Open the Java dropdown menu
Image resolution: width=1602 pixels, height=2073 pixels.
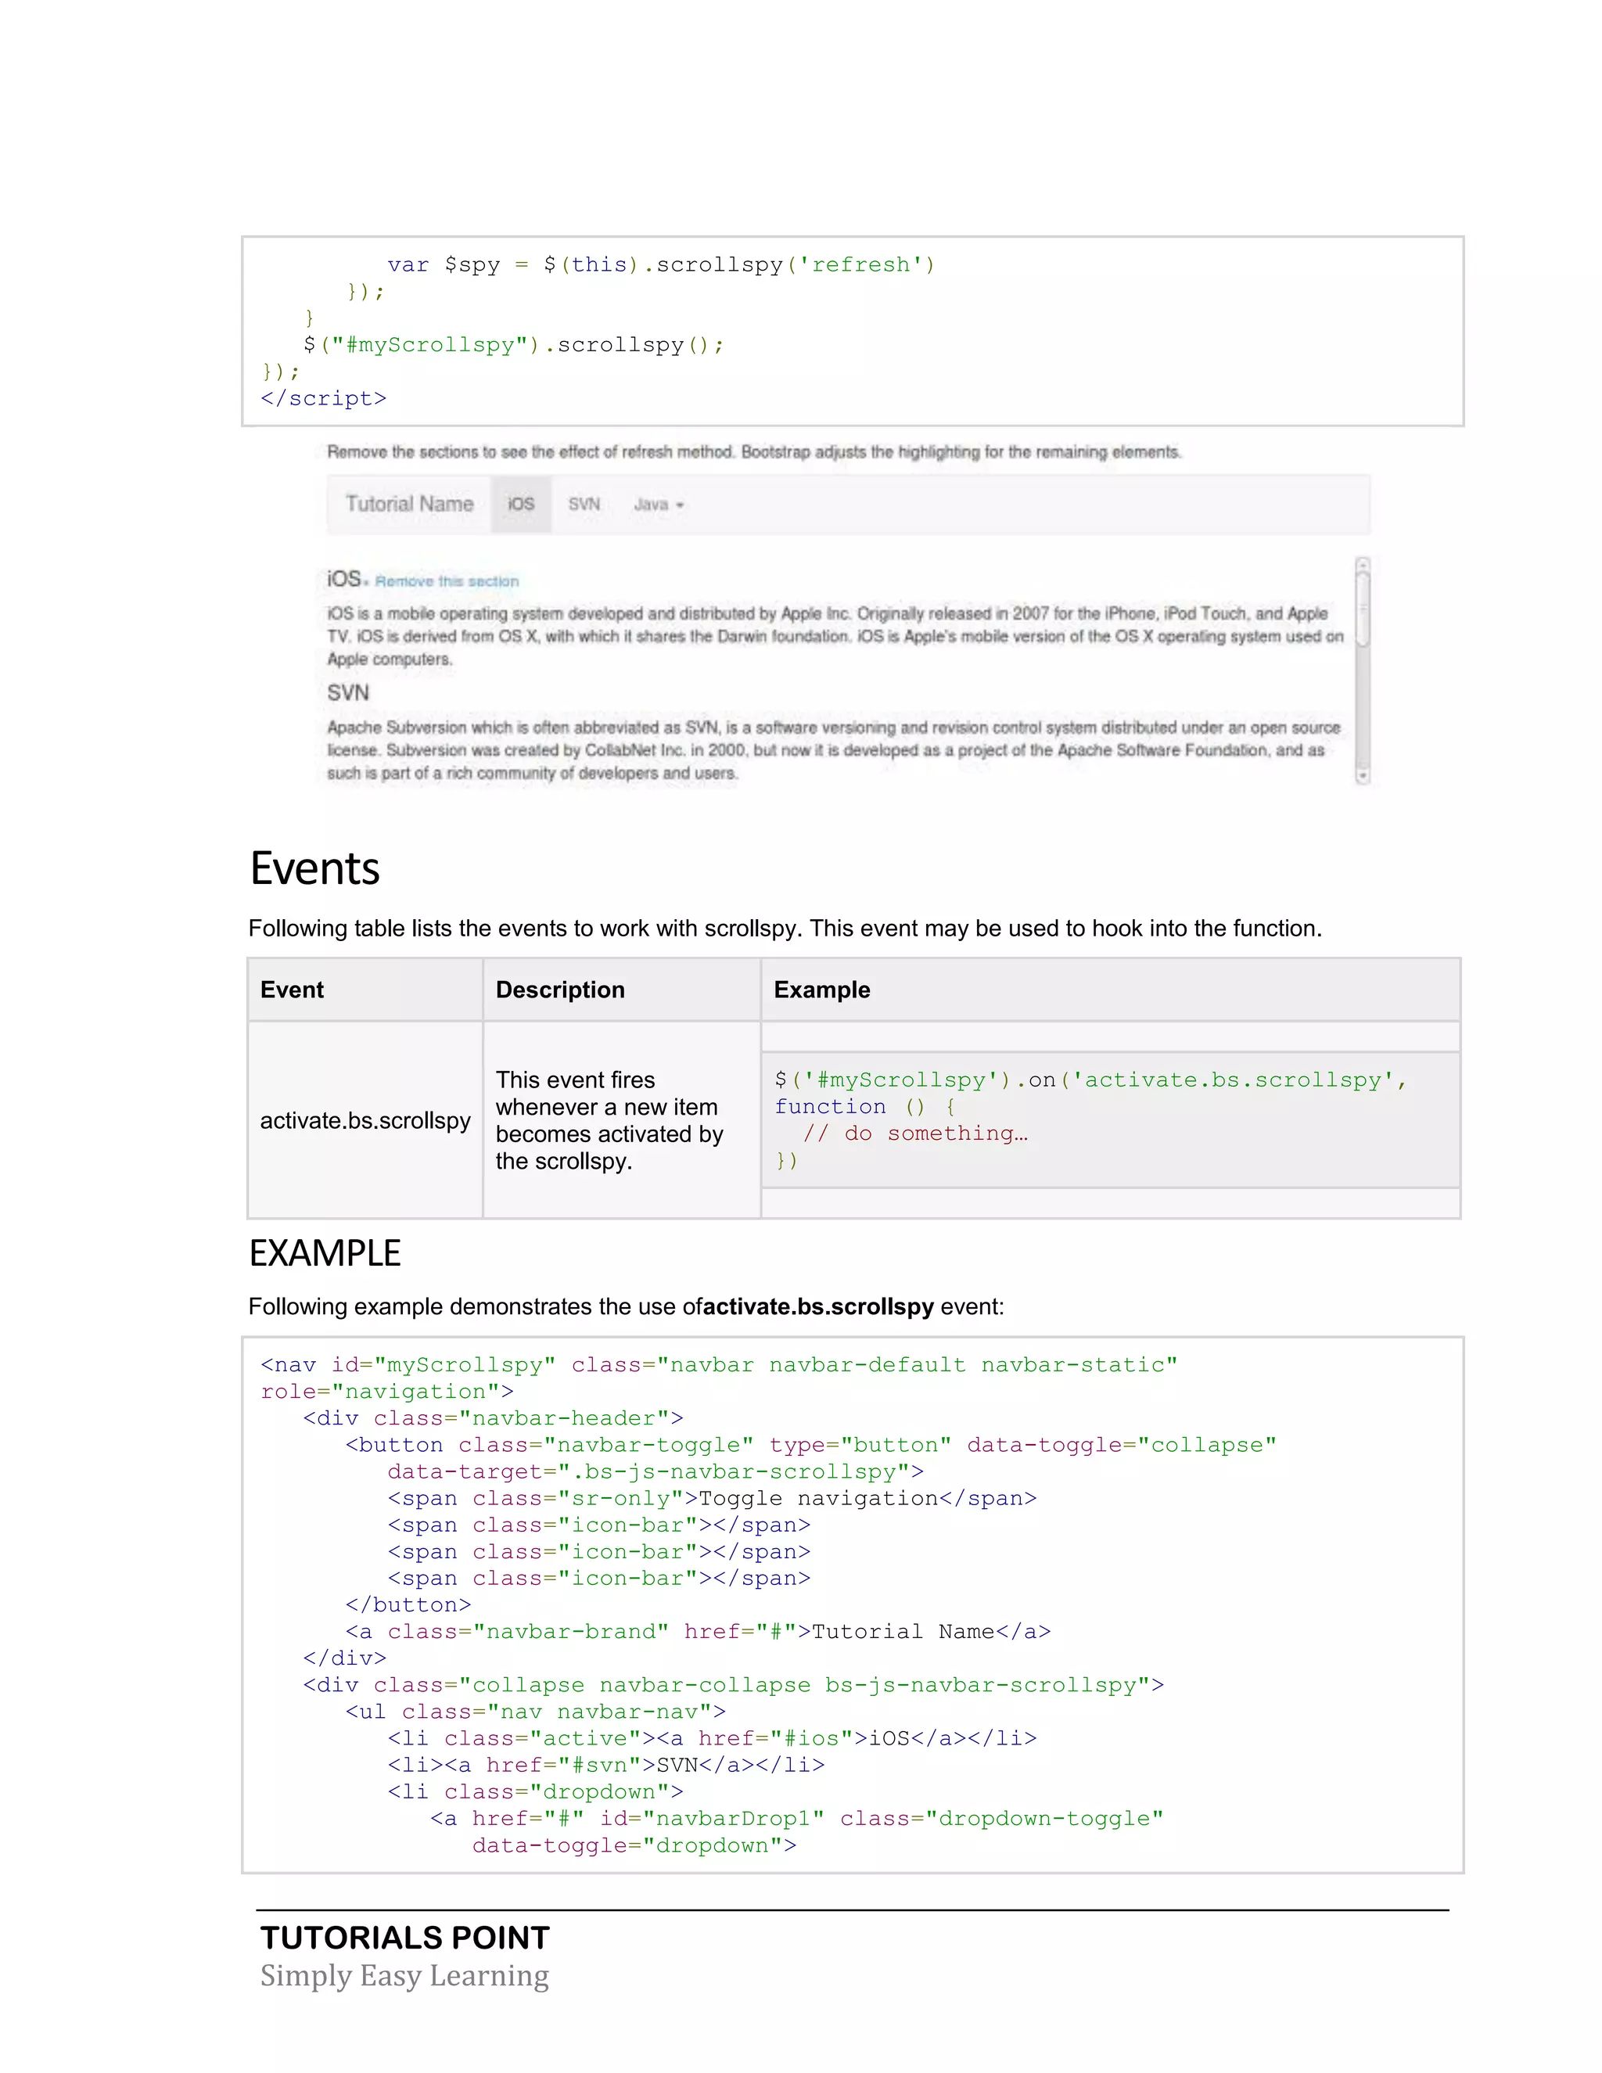pos(658,505)
